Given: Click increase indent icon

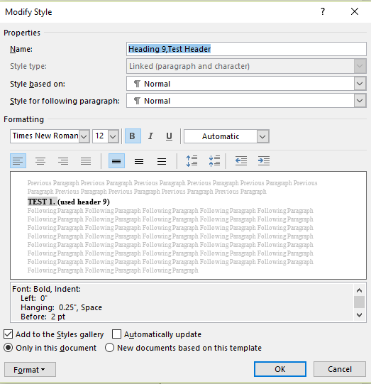Looking at the screenshot, I should [264, 161].
